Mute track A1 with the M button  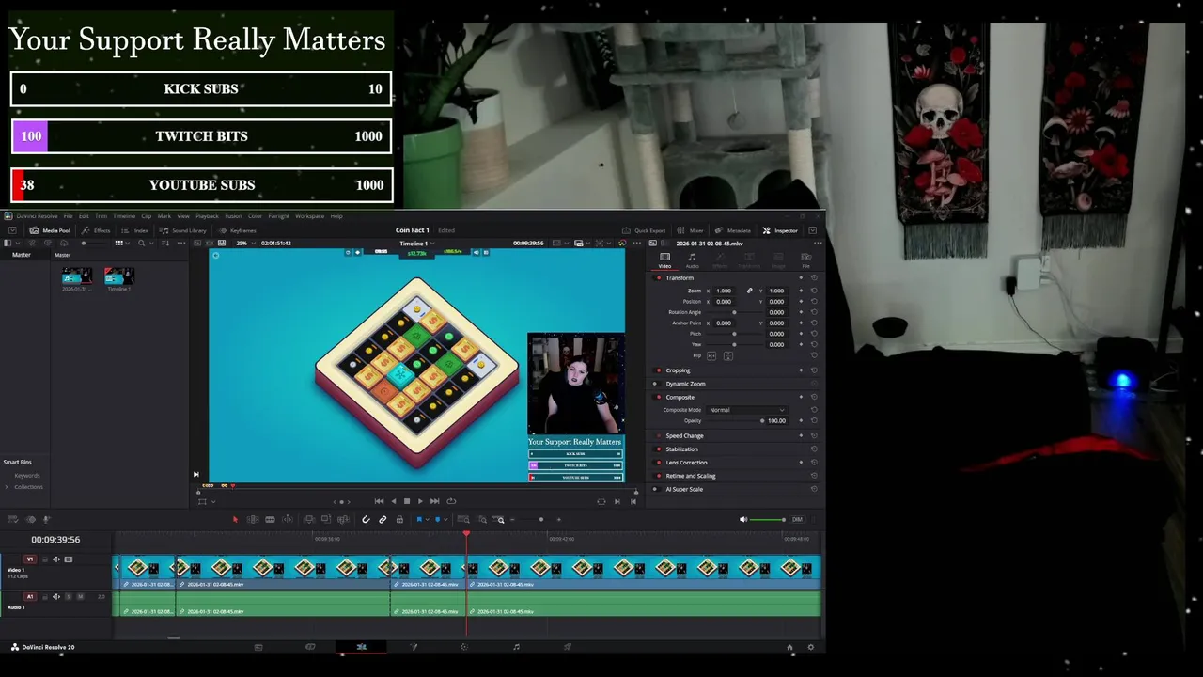(80, 597)
